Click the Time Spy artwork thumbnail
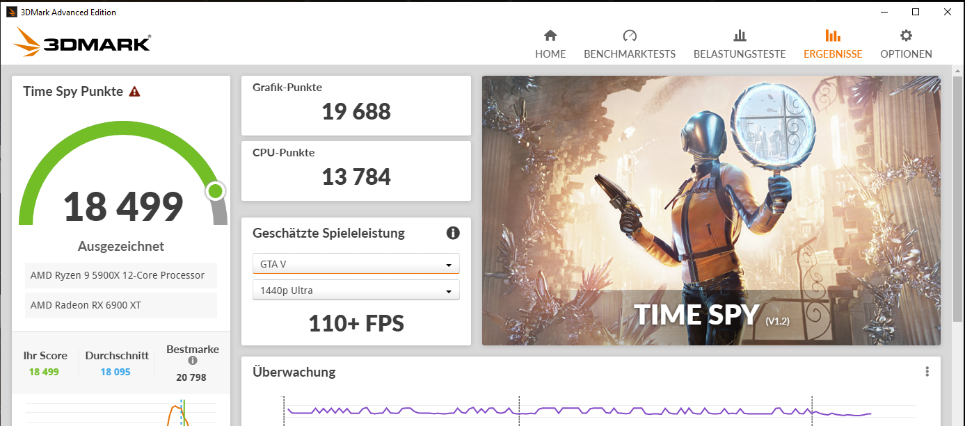The image size is (965, 426). pyautogui.click(x=711, y=211)
